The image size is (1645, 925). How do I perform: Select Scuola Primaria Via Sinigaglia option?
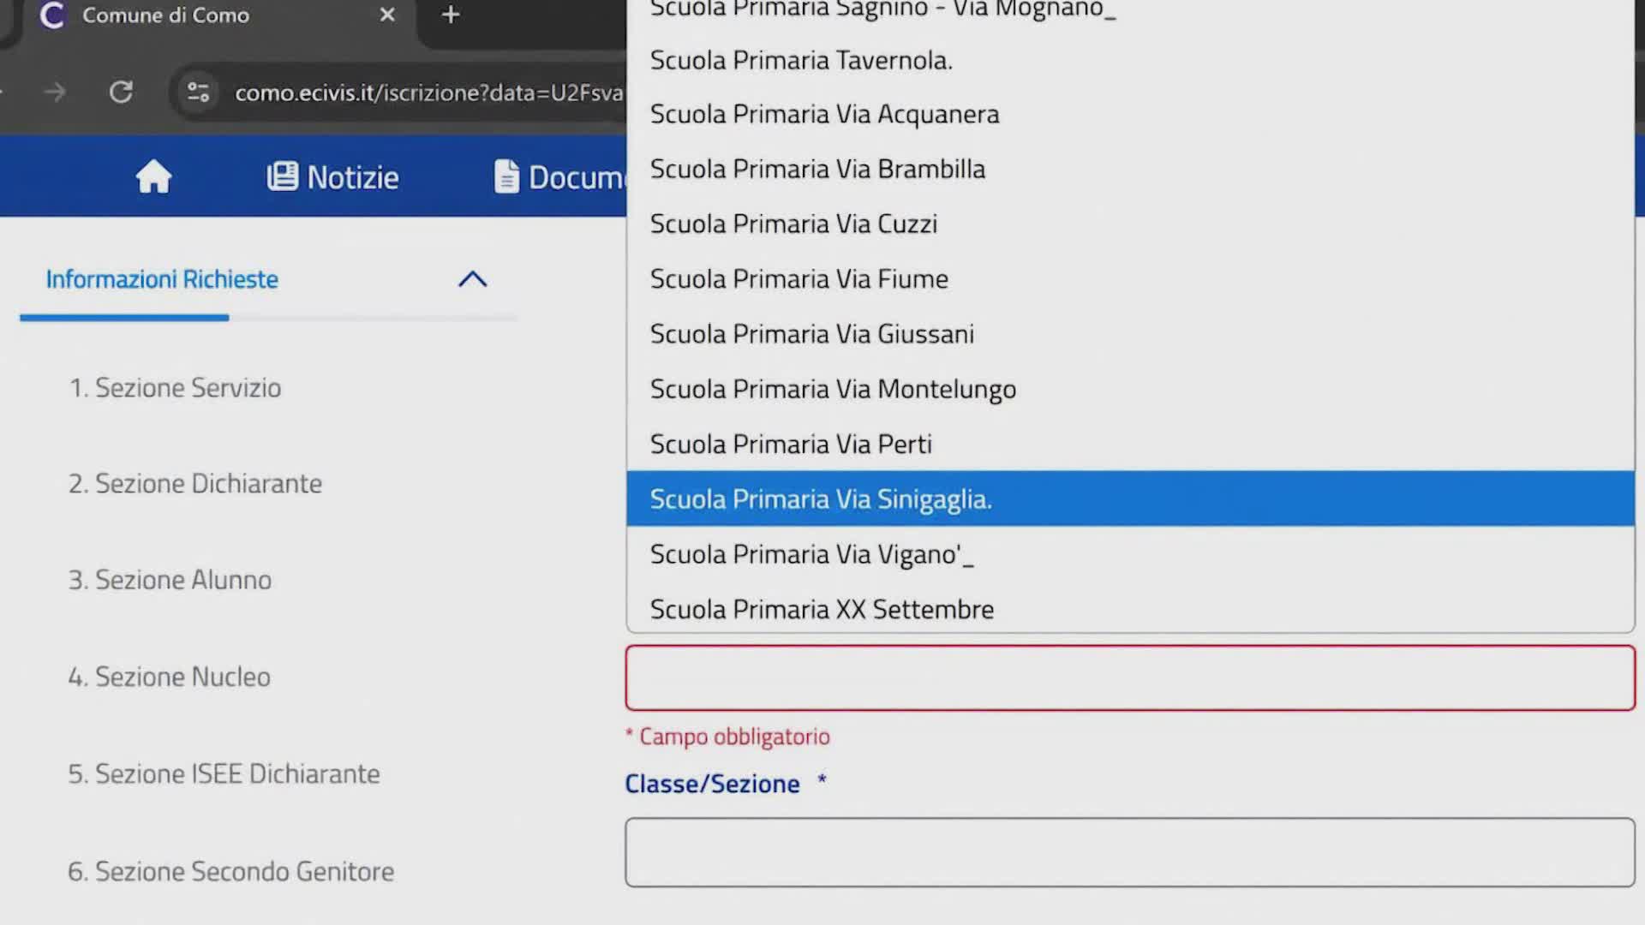pos(1131,498)
